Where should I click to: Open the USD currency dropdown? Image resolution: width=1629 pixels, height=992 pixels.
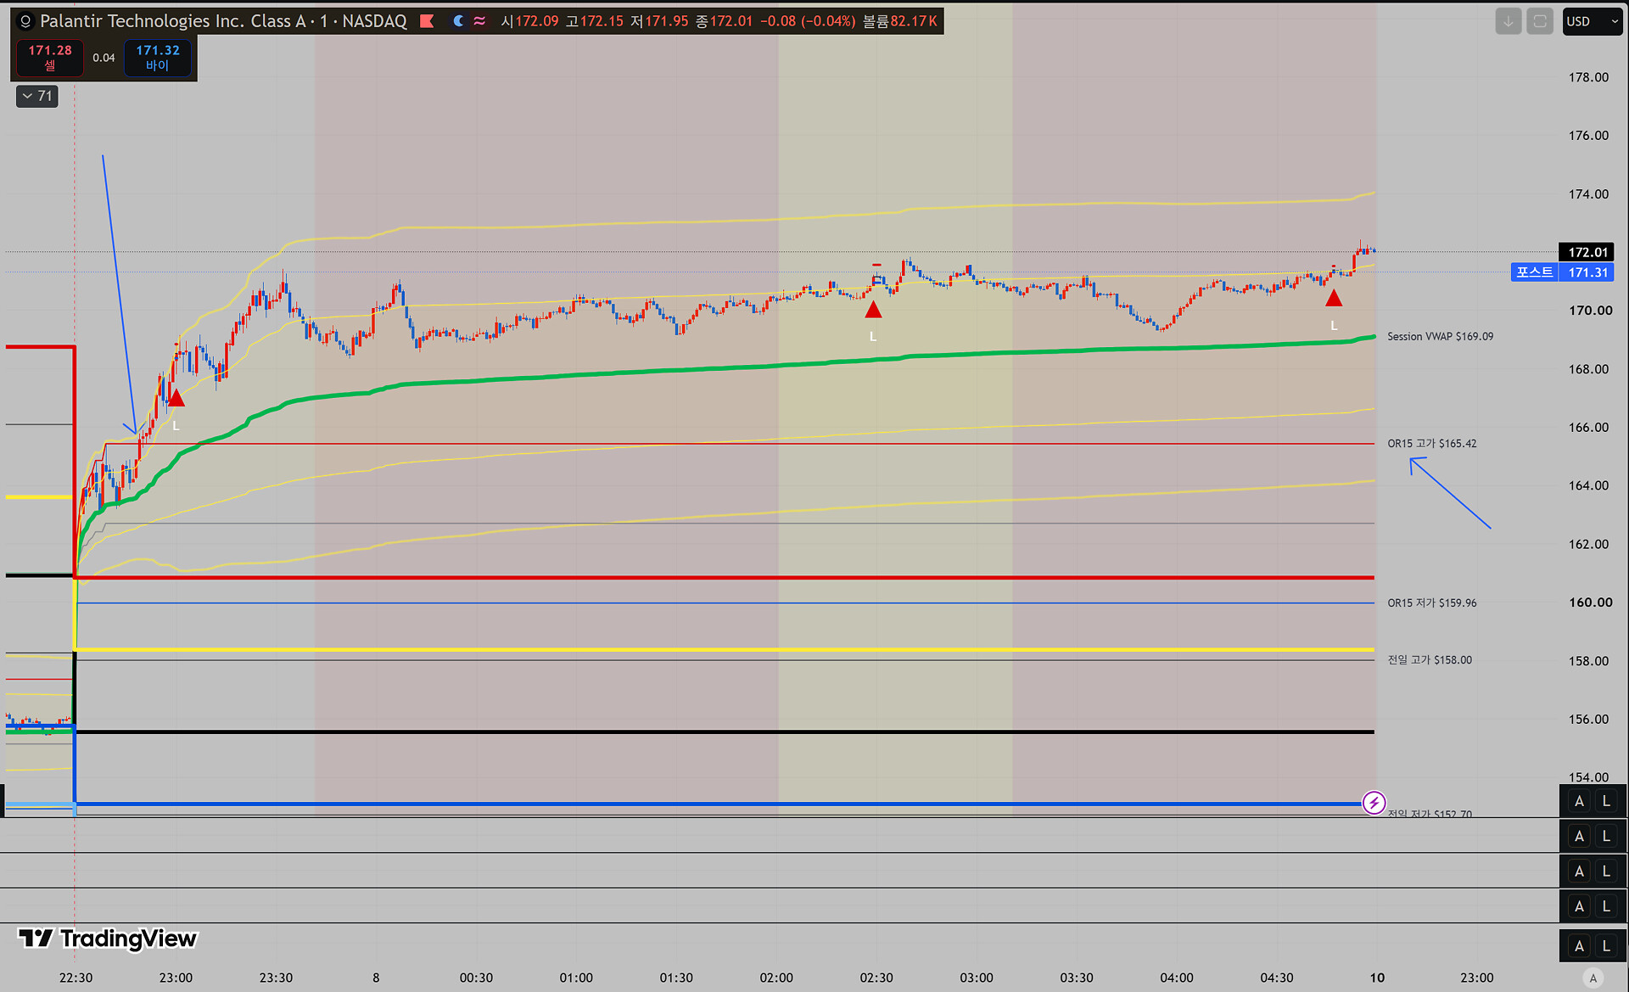pyautogui.click(x=1592, y=21)
